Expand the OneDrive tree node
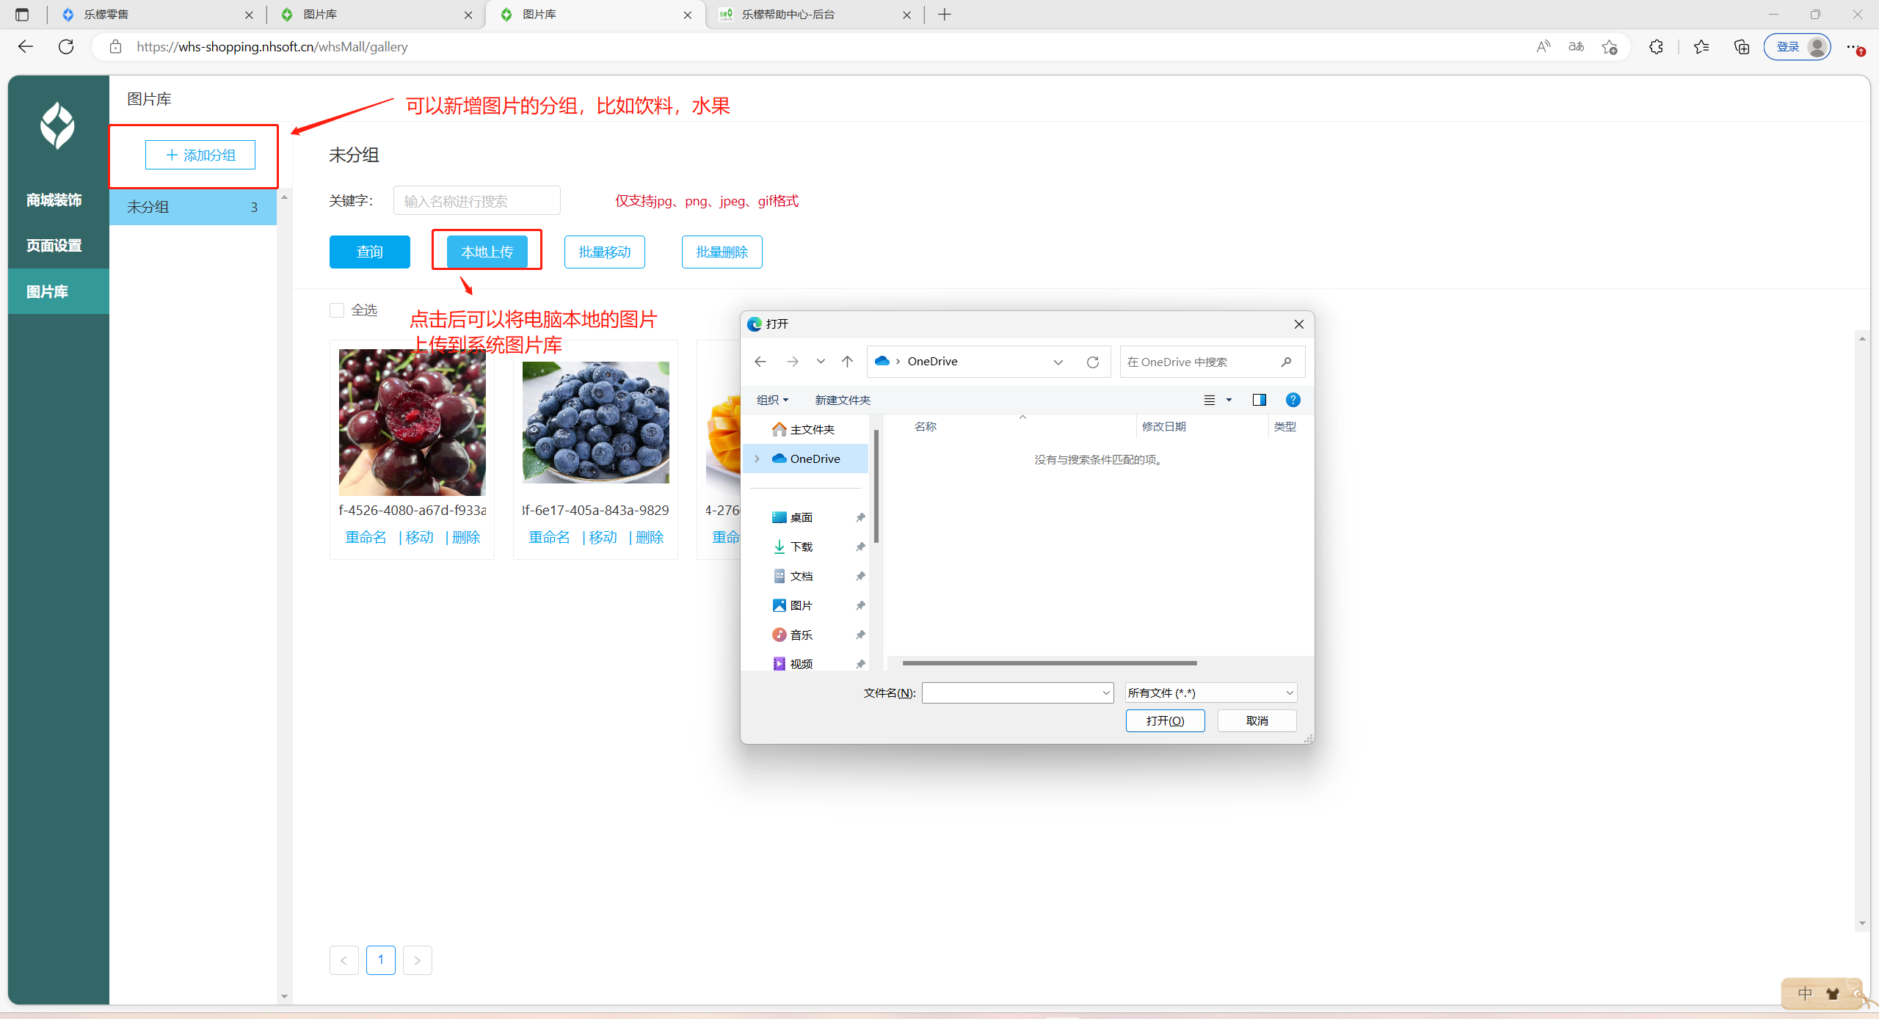Image resolution: width=1879 pixels, height=1019 pixels. coord(757,459)
